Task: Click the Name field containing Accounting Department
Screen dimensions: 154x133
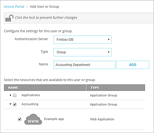Action: pyautogui.click(x=84, y=65)
